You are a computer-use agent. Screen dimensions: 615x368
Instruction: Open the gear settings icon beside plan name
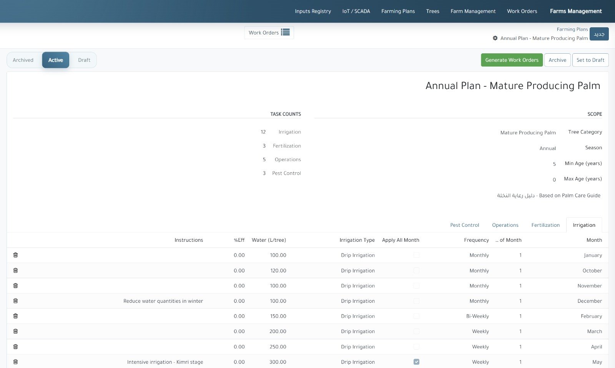(x=495, y=38)
